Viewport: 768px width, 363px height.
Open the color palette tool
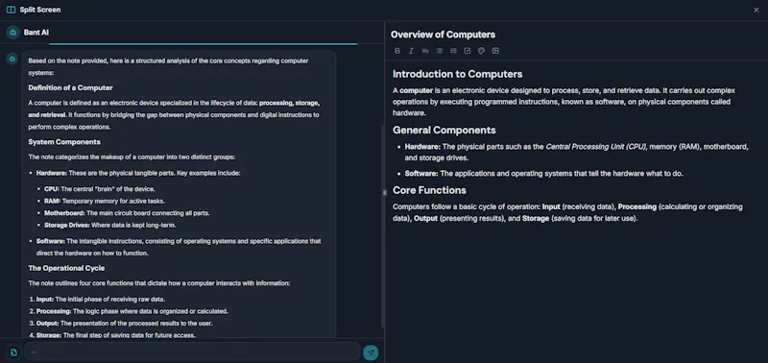pos(482,51)
